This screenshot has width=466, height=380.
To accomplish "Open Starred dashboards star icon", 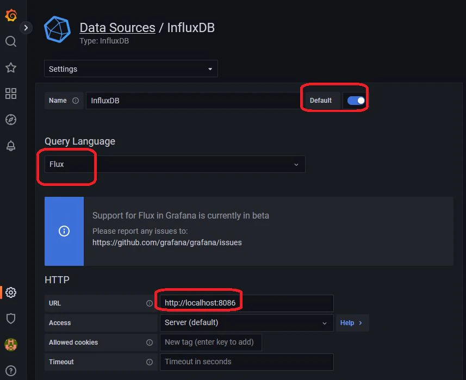I will pos(11,67).
